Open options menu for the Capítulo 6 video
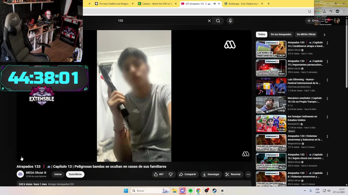Image resolution: width=348 pixels, height=195 pixels. click(x=327, y=174)
